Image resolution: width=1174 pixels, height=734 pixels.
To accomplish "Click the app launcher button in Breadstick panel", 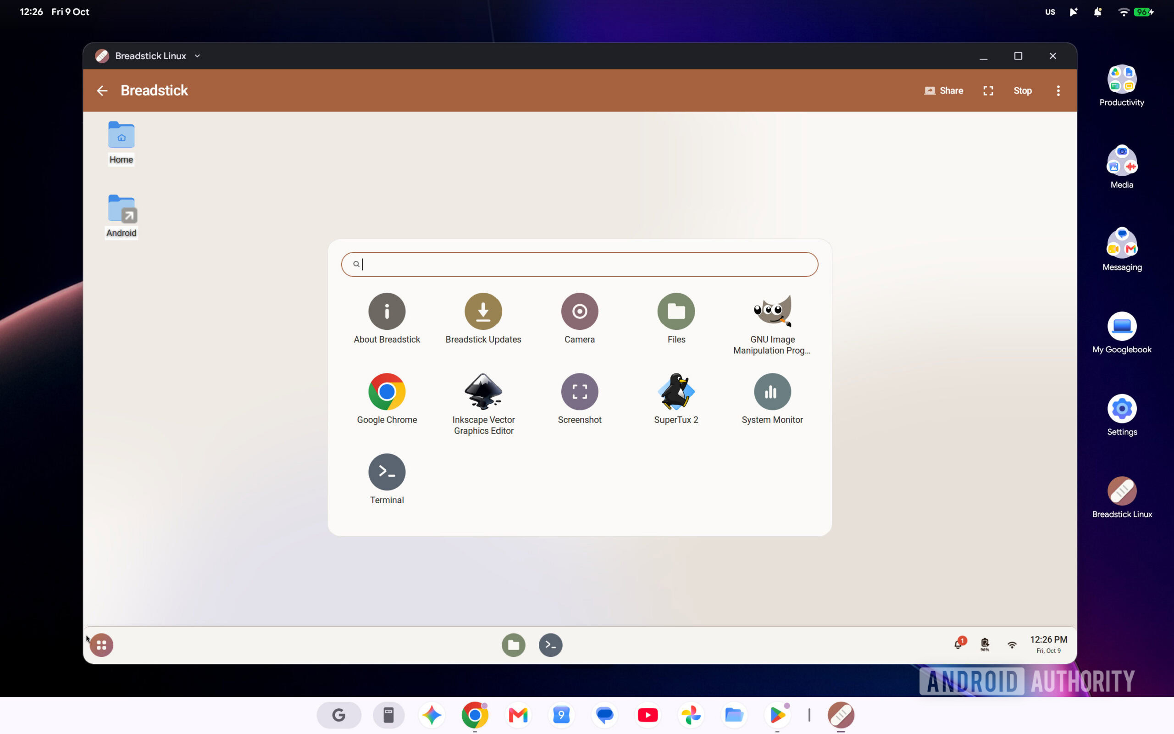I will [101, 645].
